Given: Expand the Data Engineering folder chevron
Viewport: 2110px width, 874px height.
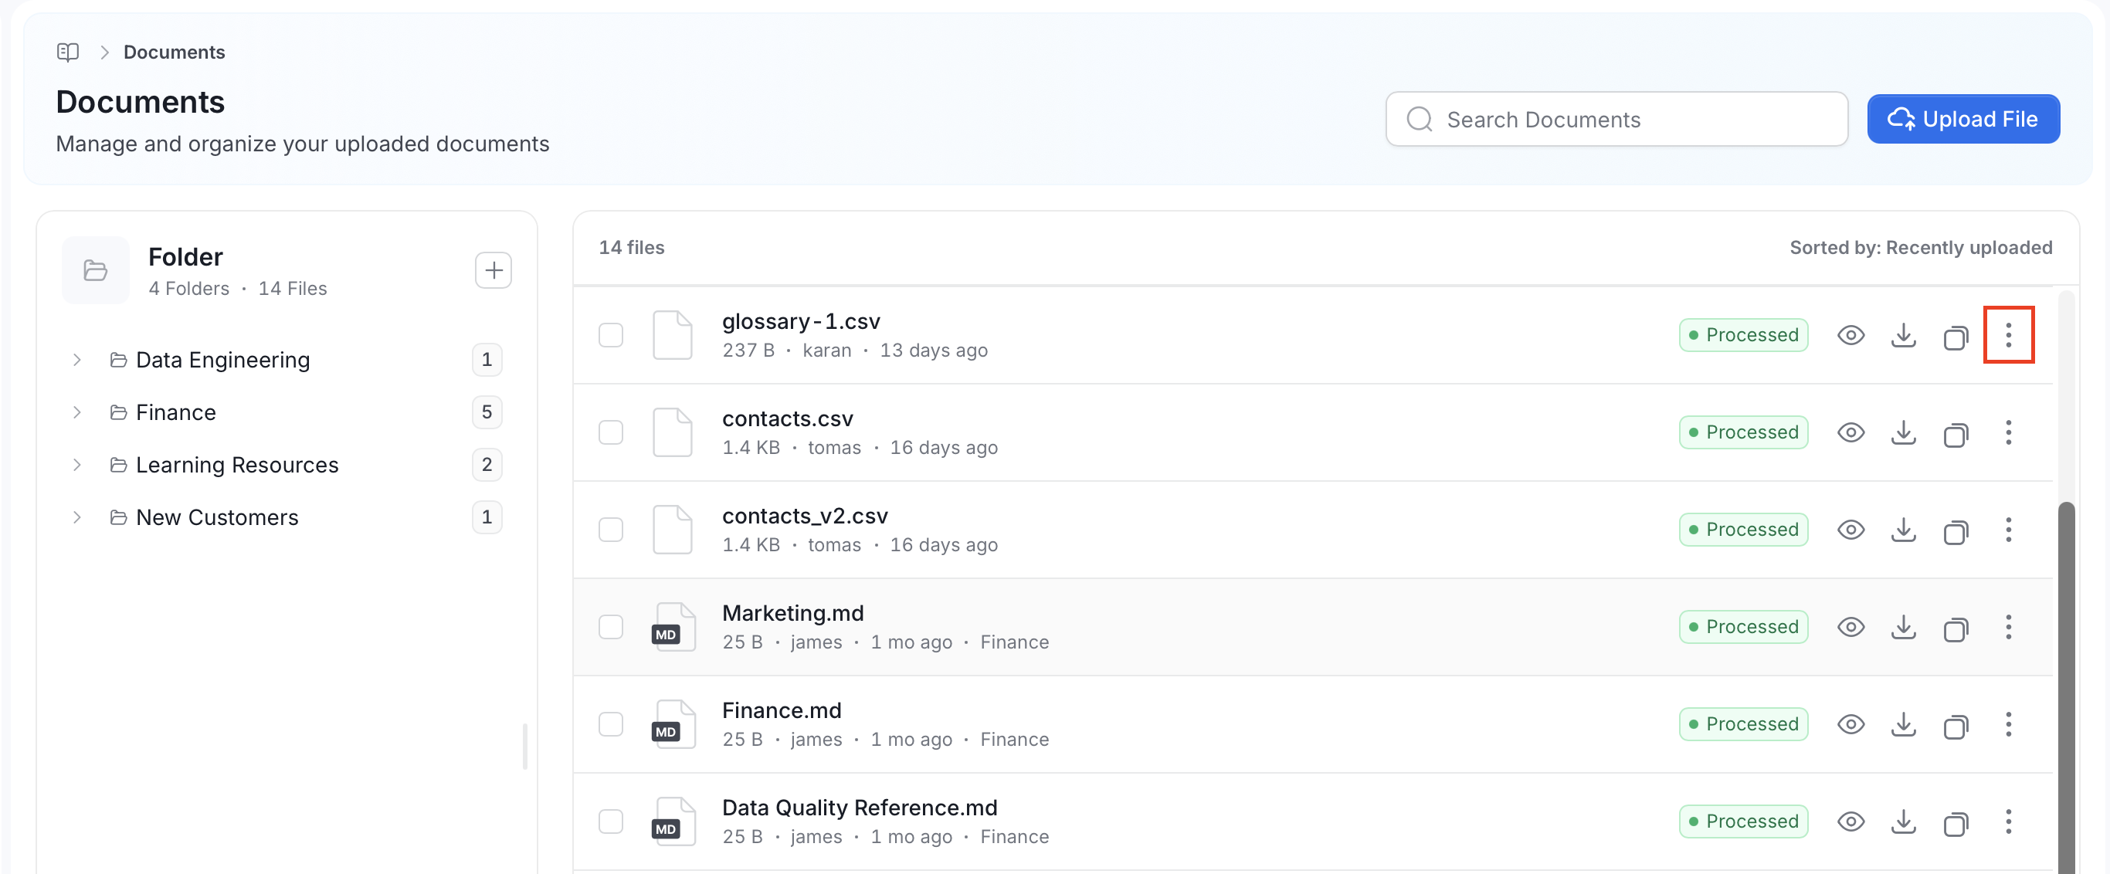Looking at the screenshot, I should 77,360.
